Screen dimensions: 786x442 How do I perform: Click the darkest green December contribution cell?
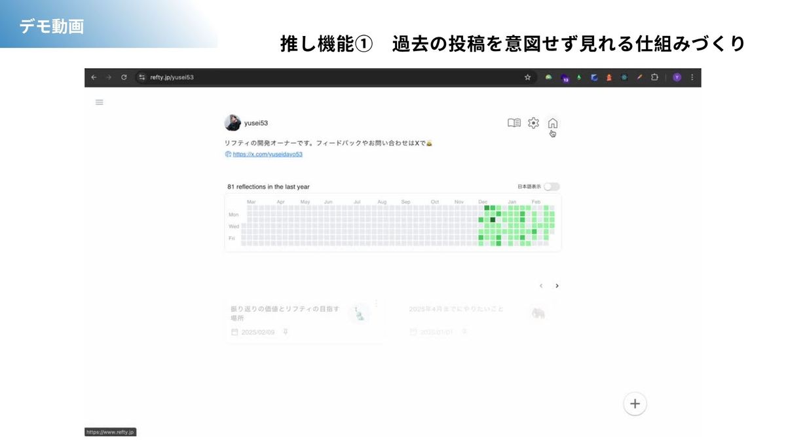click(x=493, y=220)
